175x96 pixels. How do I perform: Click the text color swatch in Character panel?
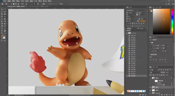pyautogui.click(x=143, y=21)
